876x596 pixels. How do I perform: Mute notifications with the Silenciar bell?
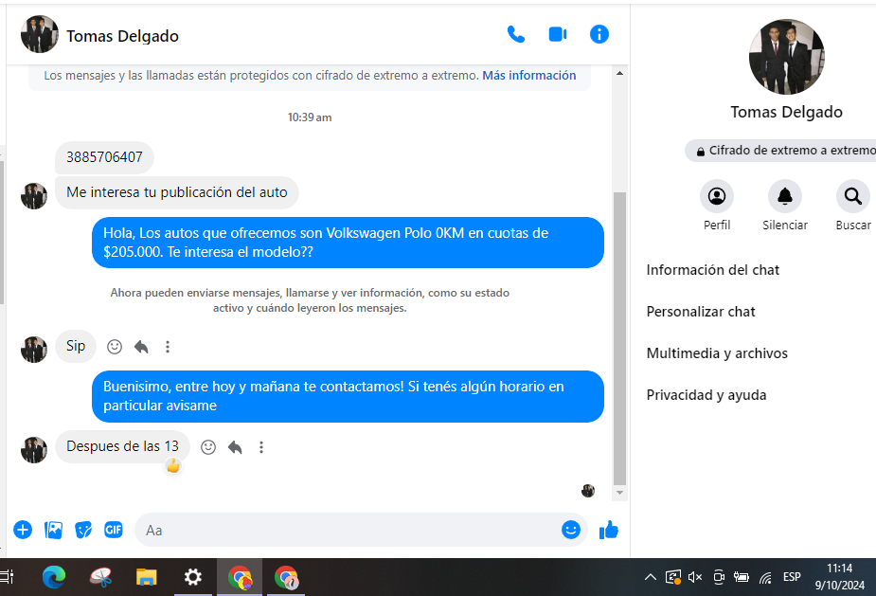(x=785, y=196)
